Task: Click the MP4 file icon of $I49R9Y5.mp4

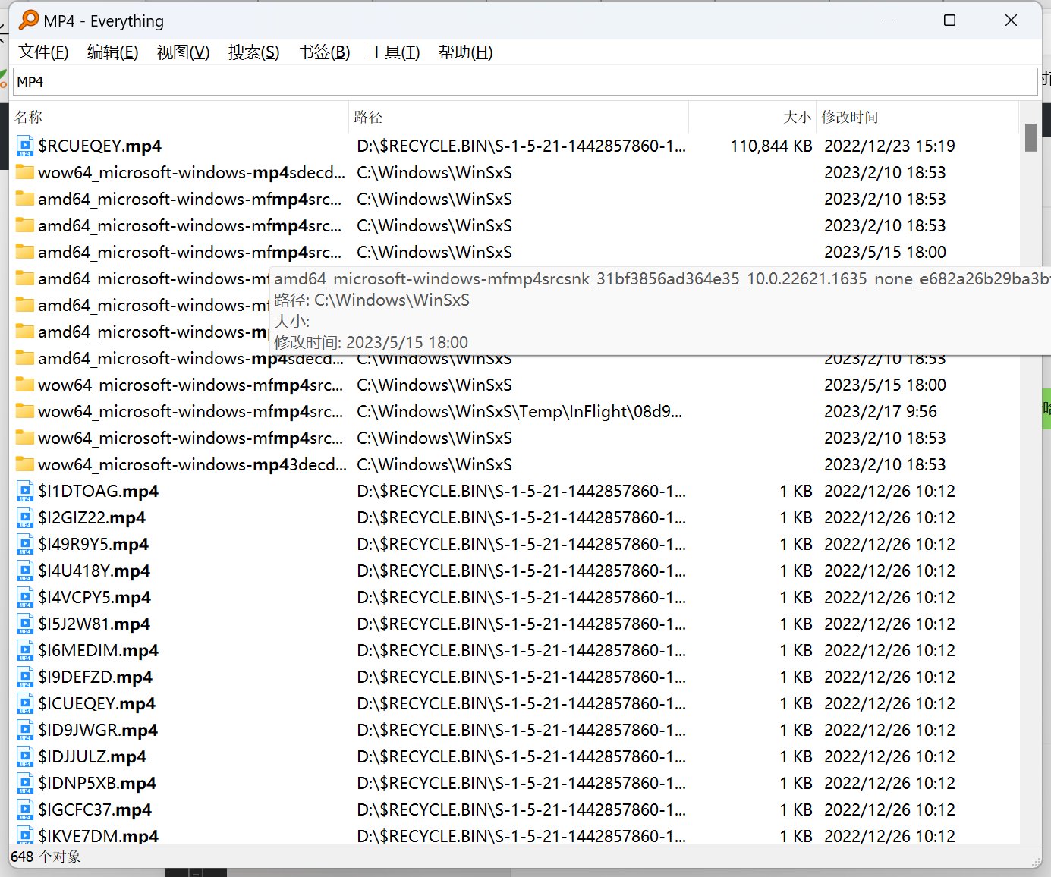Action: point(25,544)
